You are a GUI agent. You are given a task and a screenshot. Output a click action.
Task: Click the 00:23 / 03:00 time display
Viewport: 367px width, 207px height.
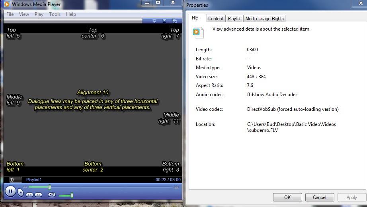168,180
